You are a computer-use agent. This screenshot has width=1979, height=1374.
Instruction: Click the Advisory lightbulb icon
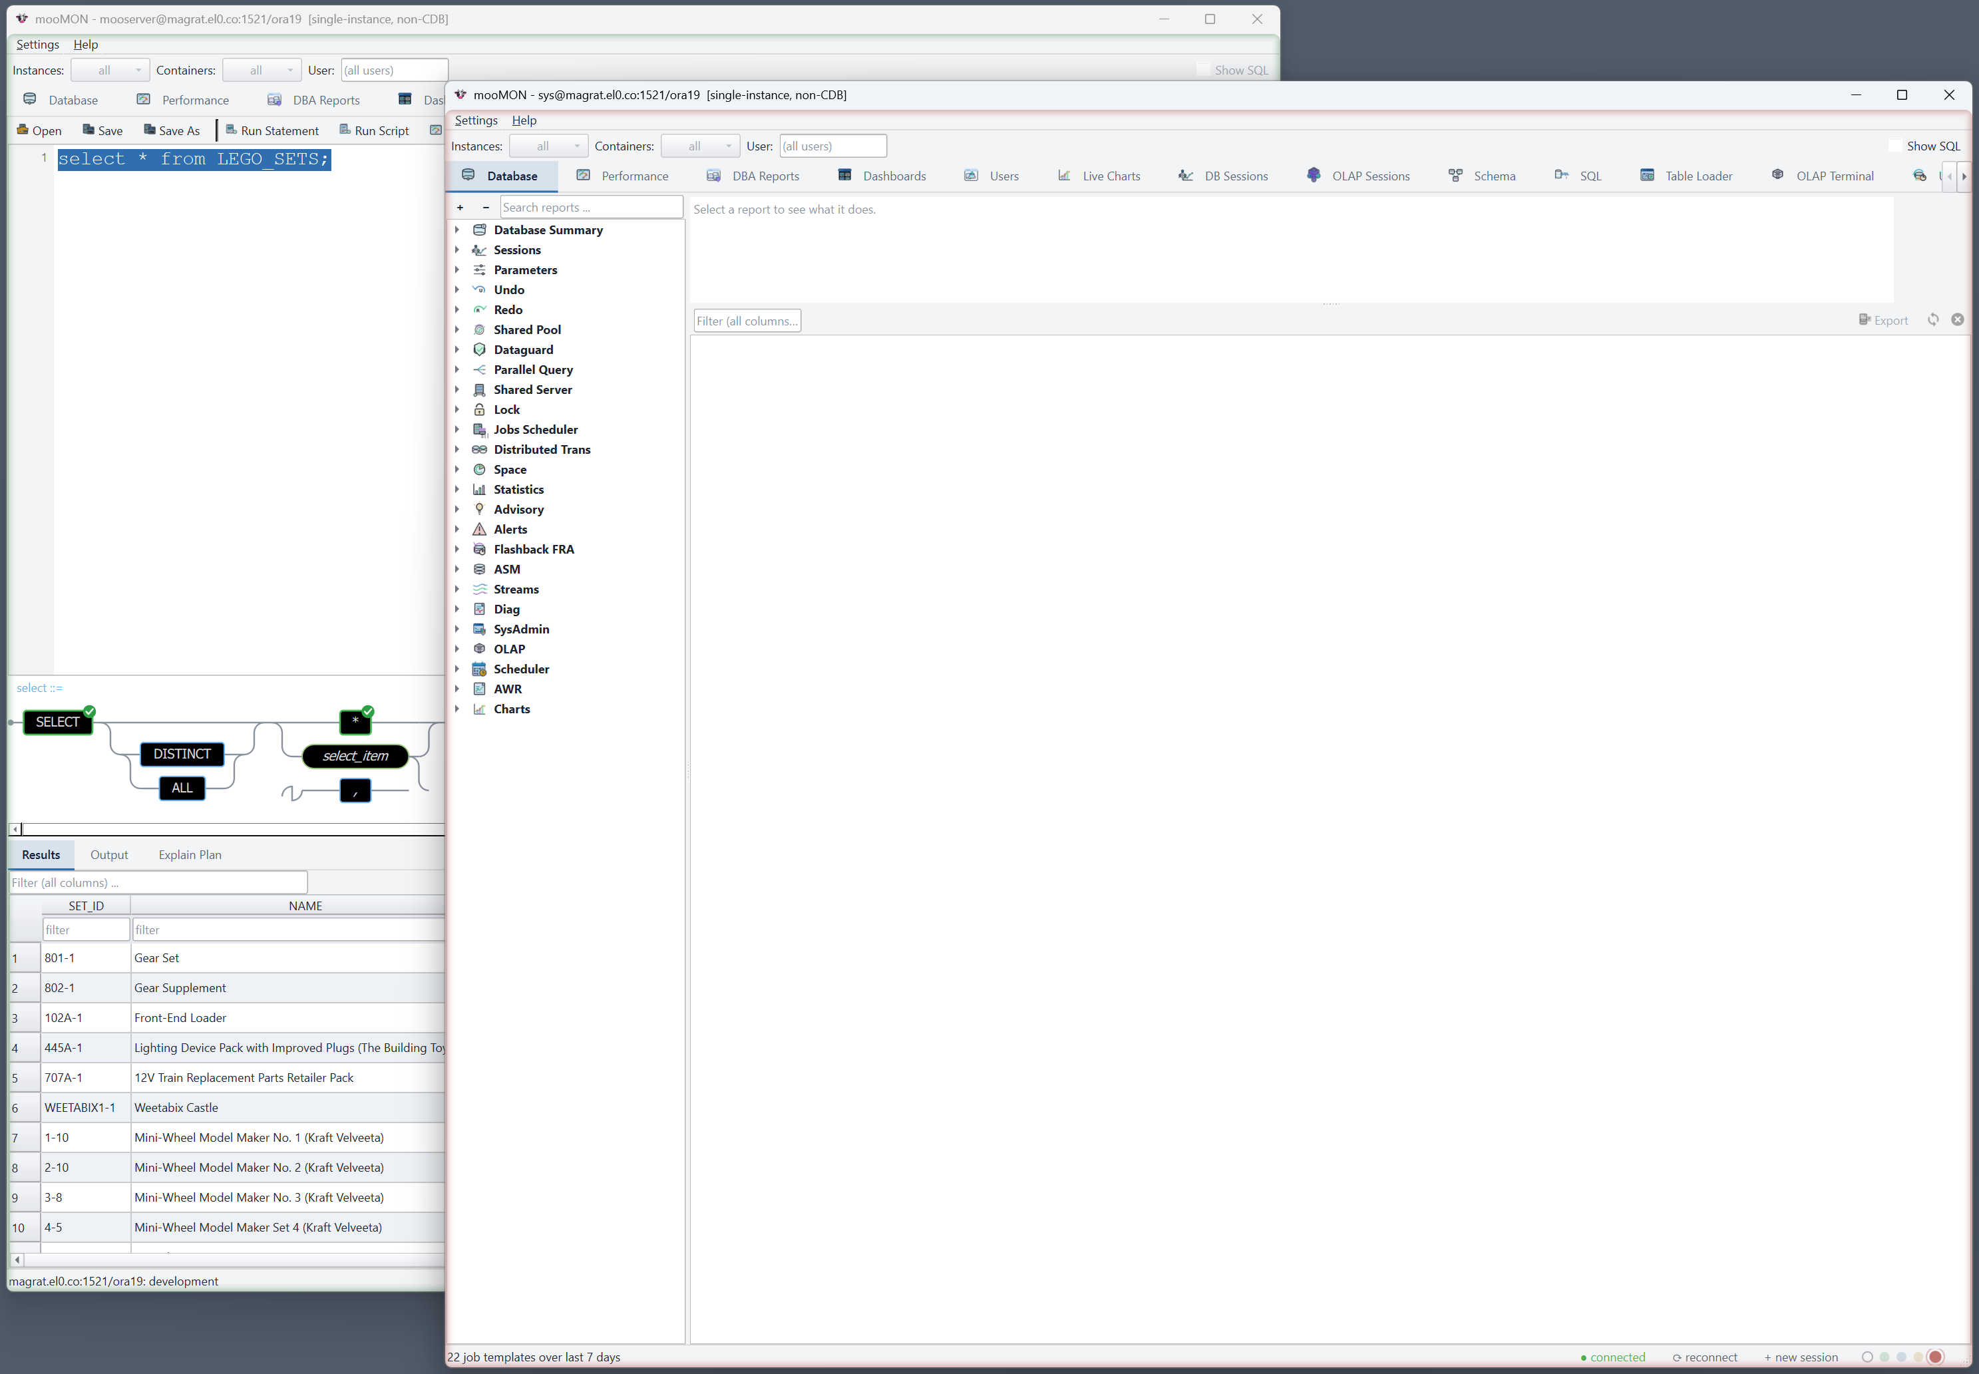tap(480, 509)
